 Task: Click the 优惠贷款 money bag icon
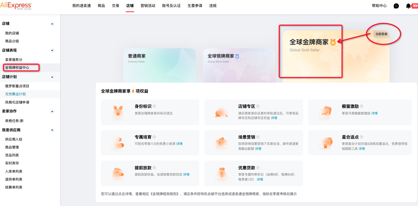[221, 173]
